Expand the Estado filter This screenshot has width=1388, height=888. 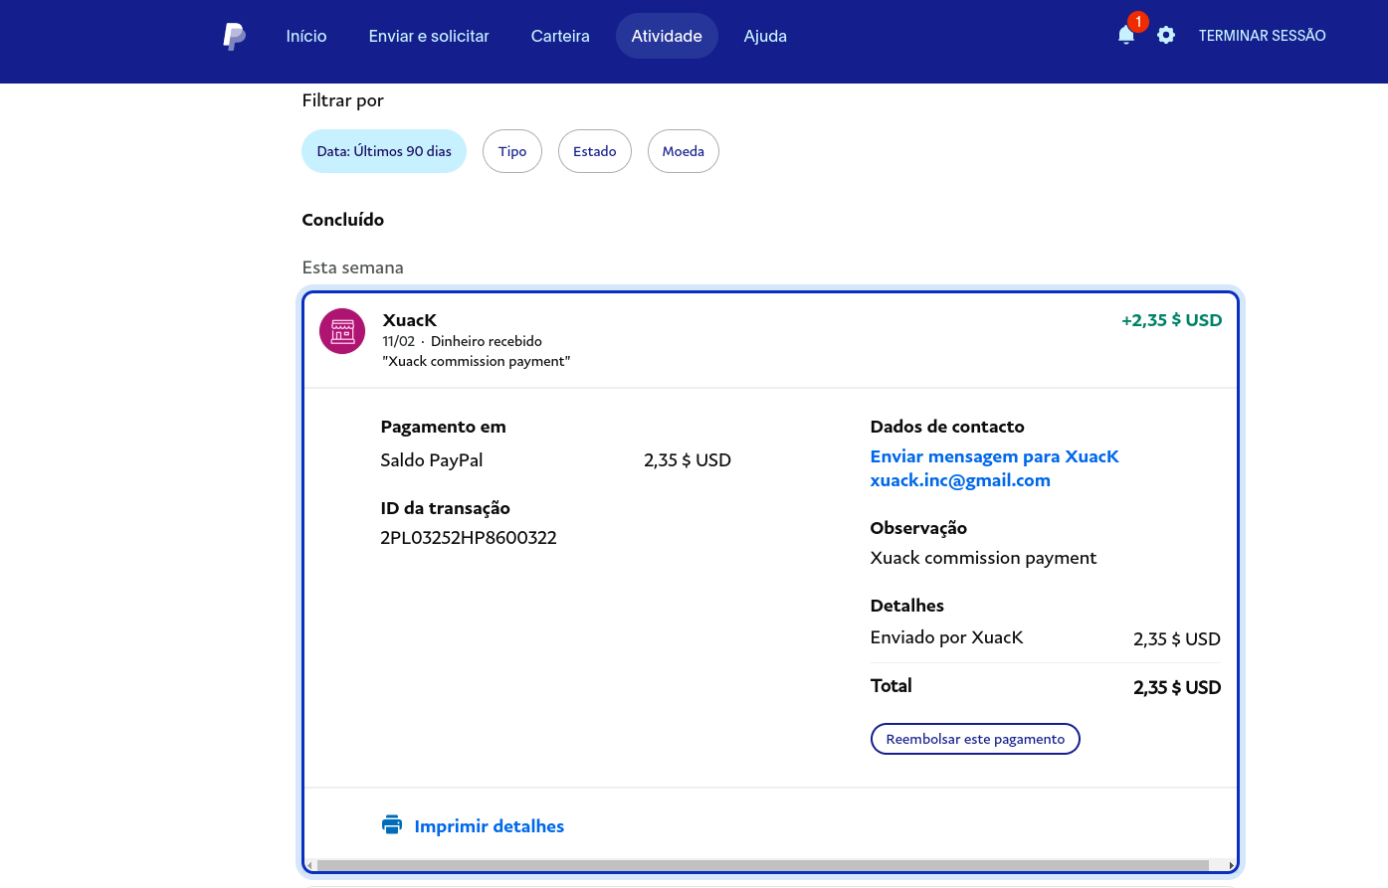click(595, 151)
